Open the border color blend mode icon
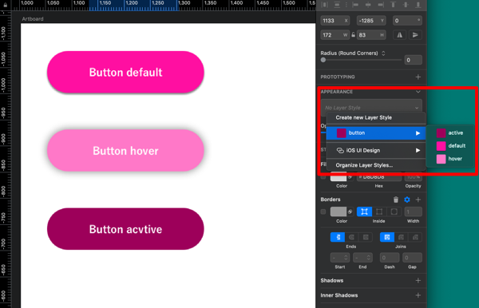Image resolution: width=479 pixels, height=308 pixels. click(350, 211)
